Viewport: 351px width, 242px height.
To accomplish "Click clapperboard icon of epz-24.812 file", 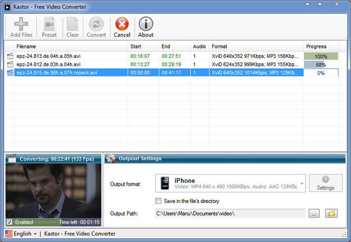I will 10,64.
